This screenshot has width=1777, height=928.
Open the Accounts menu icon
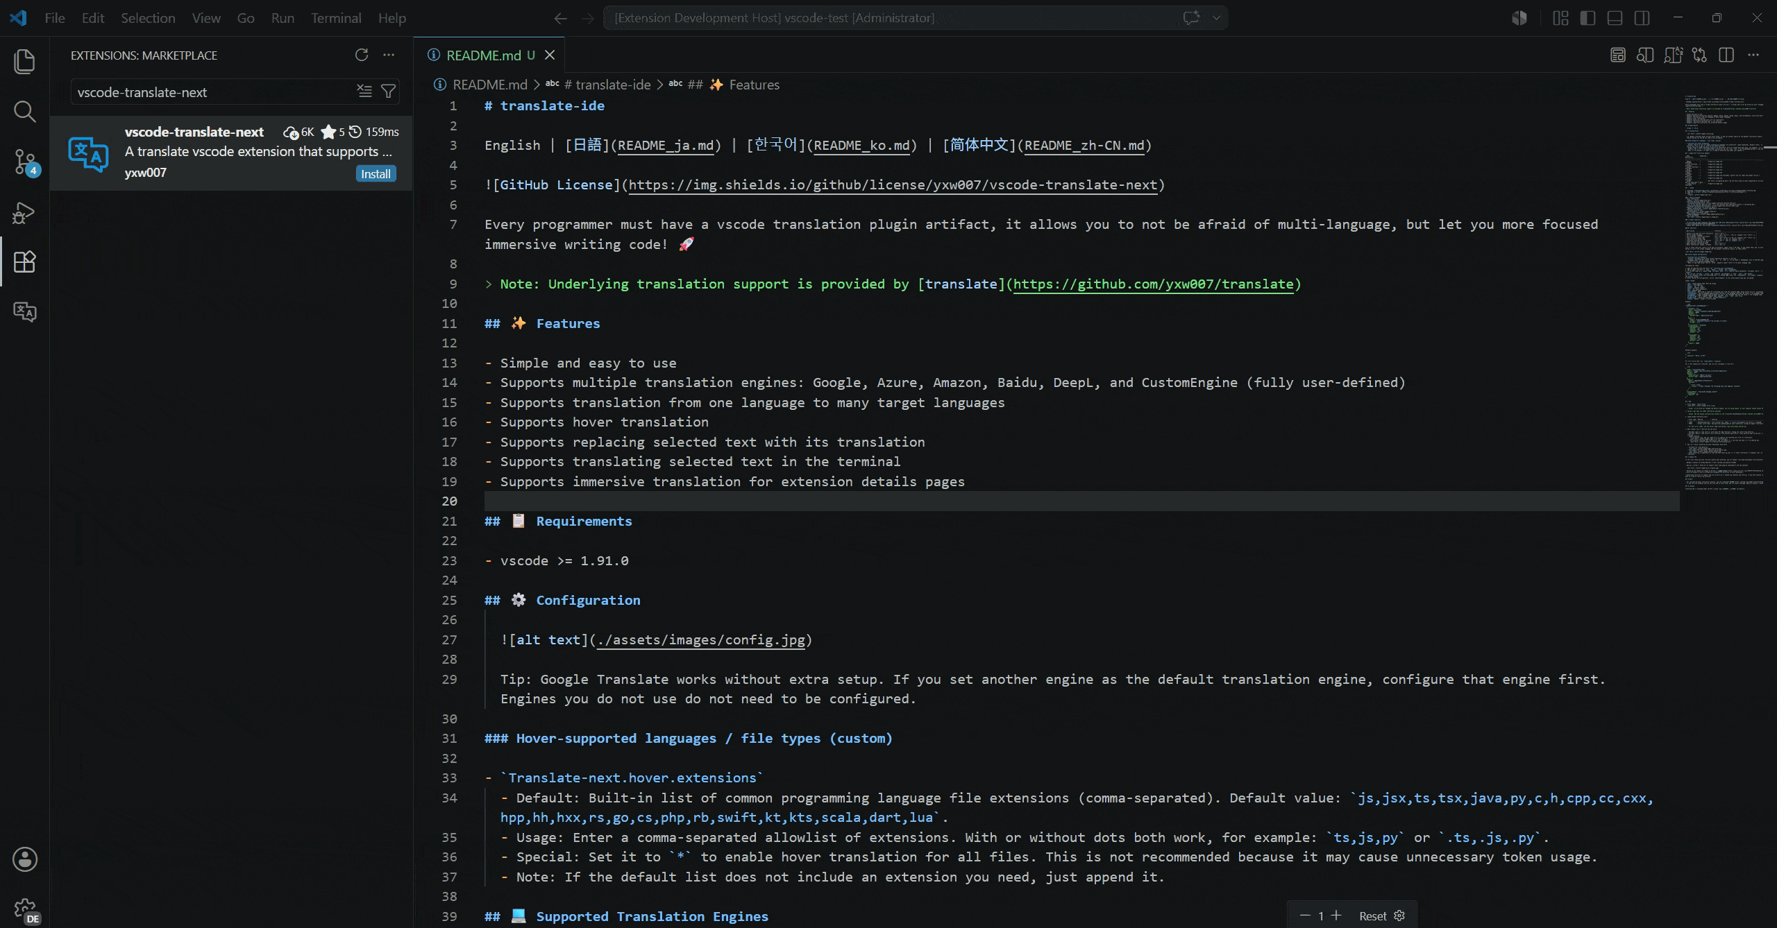[25, 859]
